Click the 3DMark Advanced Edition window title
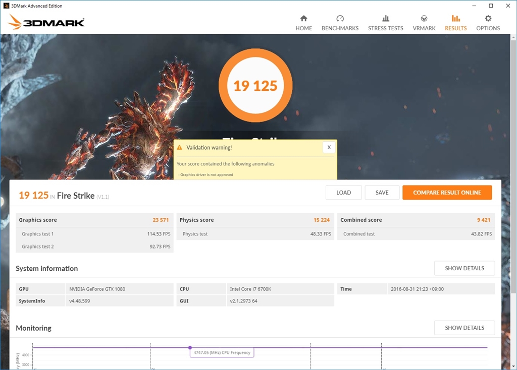The image size is (517, 370). pos(36,6)
